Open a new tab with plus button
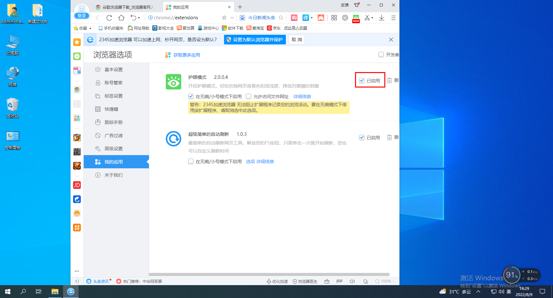The width and height of the screenshot is (553, 298). click(x=240, y=7)
